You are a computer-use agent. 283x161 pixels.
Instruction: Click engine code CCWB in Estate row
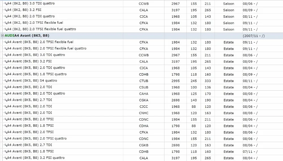(x=144, y=55)
